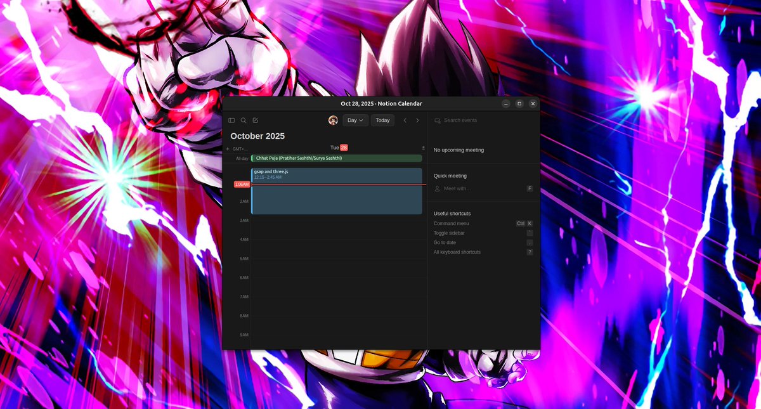Minimize the Notion Calendar window

(x=506, y=103)
